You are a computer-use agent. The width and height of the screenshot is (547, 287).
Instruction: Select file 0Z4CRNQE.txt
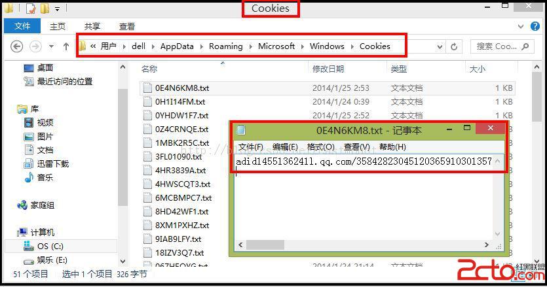pyautogui.click(x=181, y=129)
